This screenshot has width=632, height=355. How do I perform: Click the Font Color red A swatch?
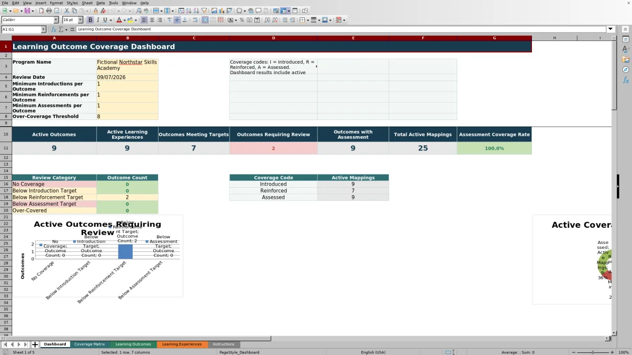tap(119, 20)
